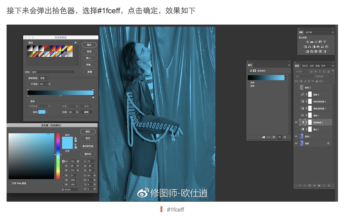The height and width of the screenshot is (217, 346).
Task: Click the Gradient Map adjustment icon
Action: (x=324, y=51)
